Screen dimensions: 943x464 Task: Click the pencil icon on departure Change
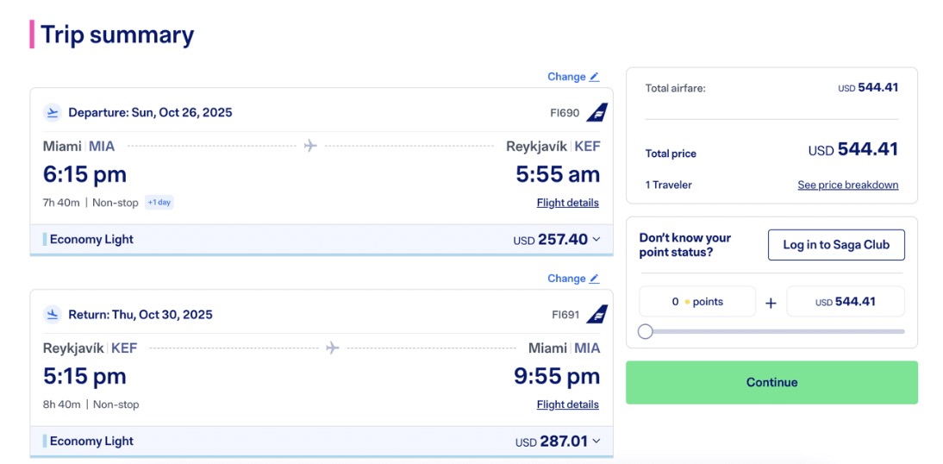point(595,77)
